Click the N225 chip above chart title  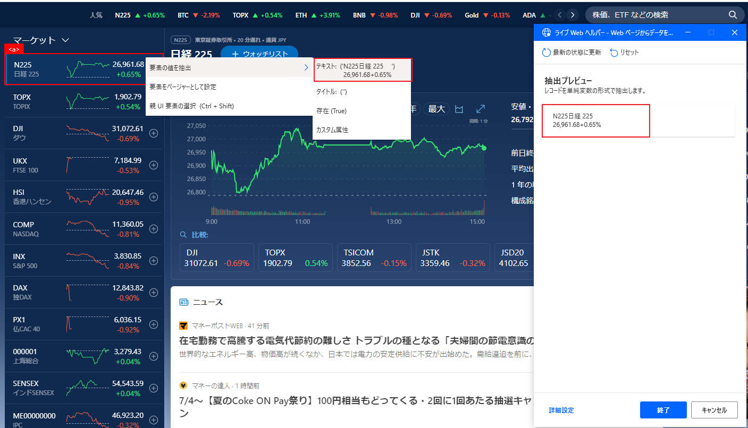[x=181, y=40]
